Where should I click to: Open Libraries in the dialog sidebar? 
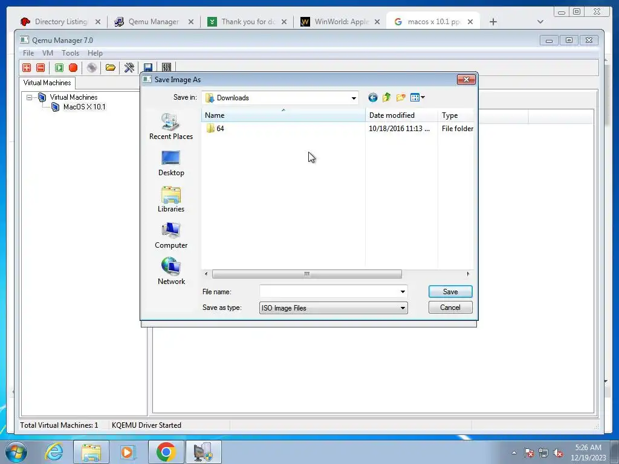click(x=171, y=199)
